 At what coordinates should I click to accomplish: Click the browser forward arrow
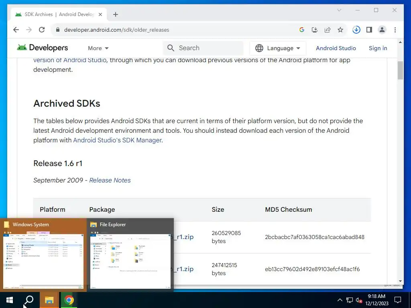(x=29, y=30)
